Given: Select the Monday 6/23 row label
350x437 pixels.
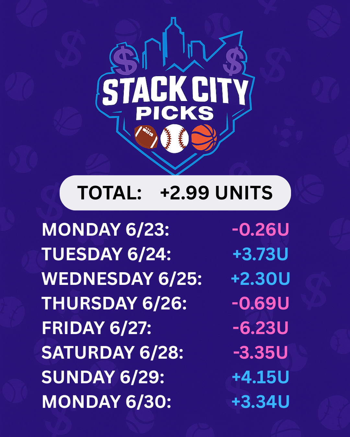Looking at the screenshot, I should [x=106, y=230].
